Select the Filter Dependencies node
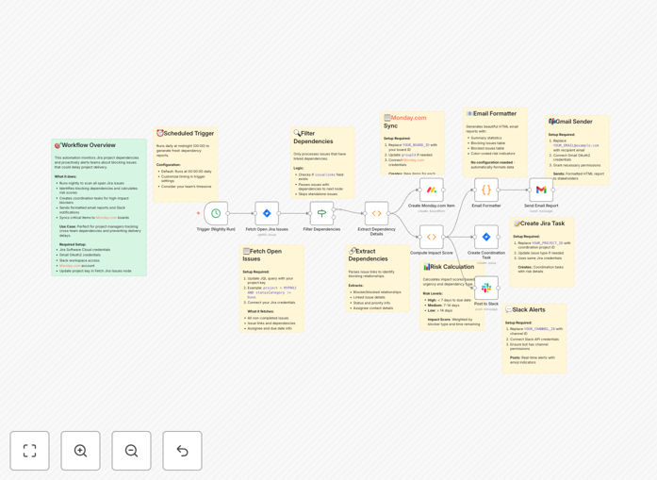The width and height of the screenshot is (657, 480). [321, 213]
